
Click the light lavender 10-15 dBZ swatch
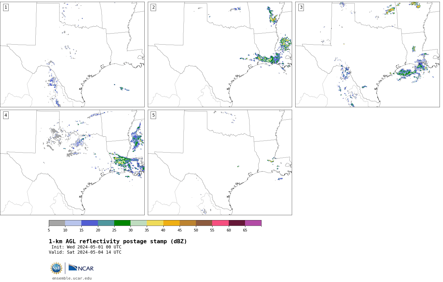73,223
